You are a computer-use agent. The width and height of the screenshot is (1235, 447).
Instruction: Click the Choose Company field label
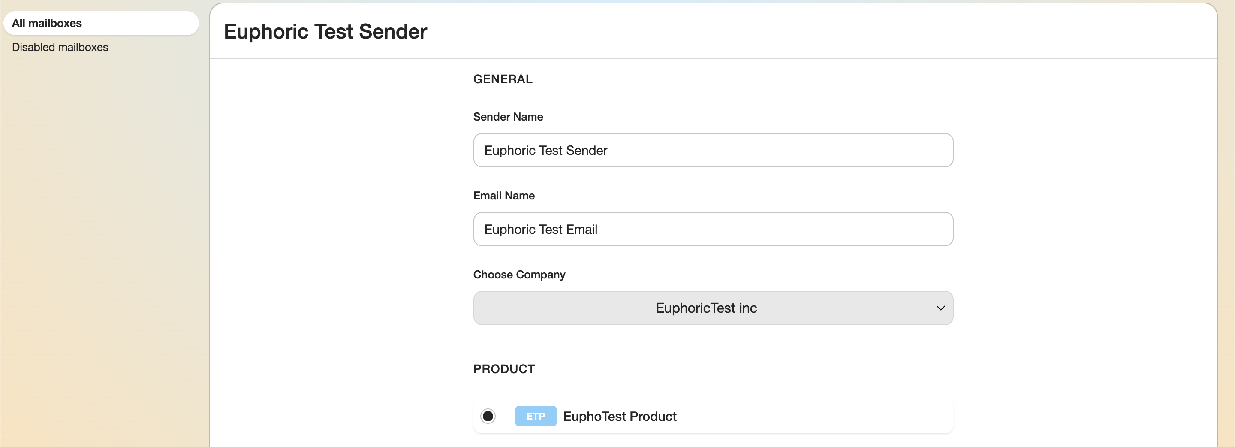coord(519,275)
